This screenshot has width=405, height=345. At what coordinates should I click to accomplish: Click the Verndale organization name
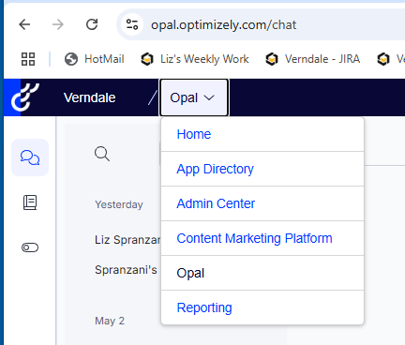(x=90, y=97)
